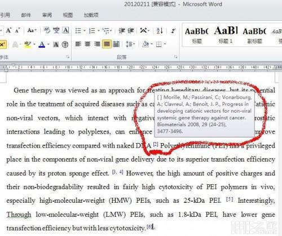Apply Distributed alignment to the paragraph

pyautogui.click(x=116, y=44)
